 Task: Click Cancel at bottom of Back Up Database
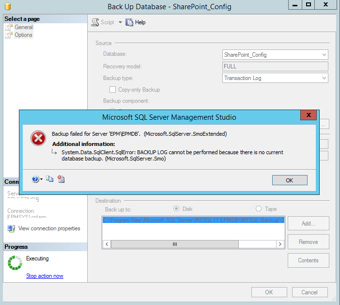[x=309, y=292]
